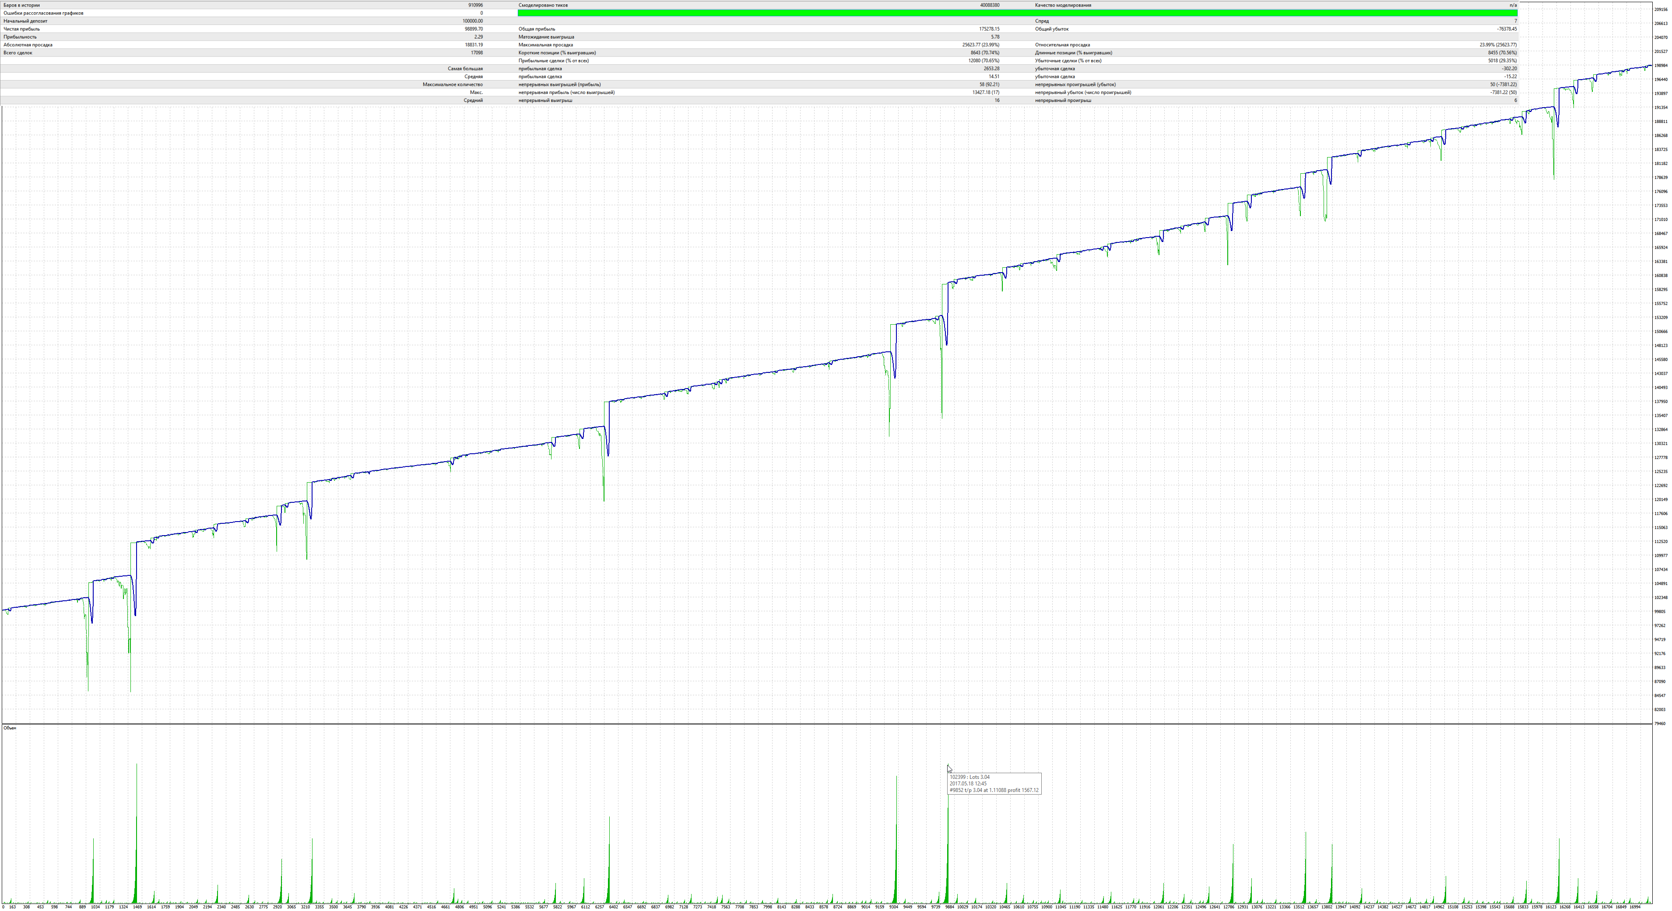Click the tooltip line "102399 : Lots 3.04"

(x=969, y=777)
